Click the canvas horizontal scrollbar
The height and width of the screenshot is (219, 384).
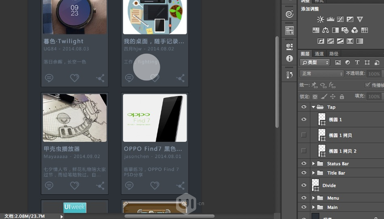(x=169, y=216)
